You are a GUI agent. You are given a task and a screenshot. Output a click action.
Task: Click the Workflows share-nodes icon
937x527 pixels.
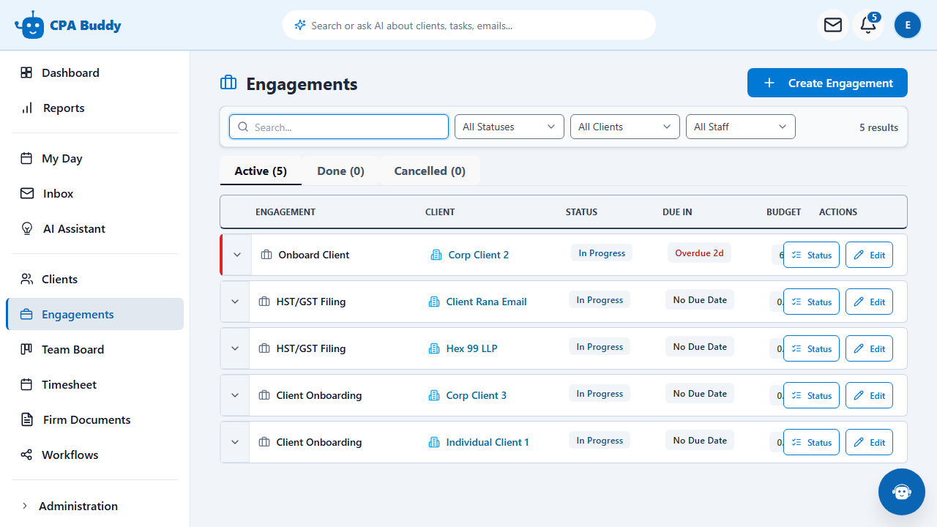click(26, 455)
